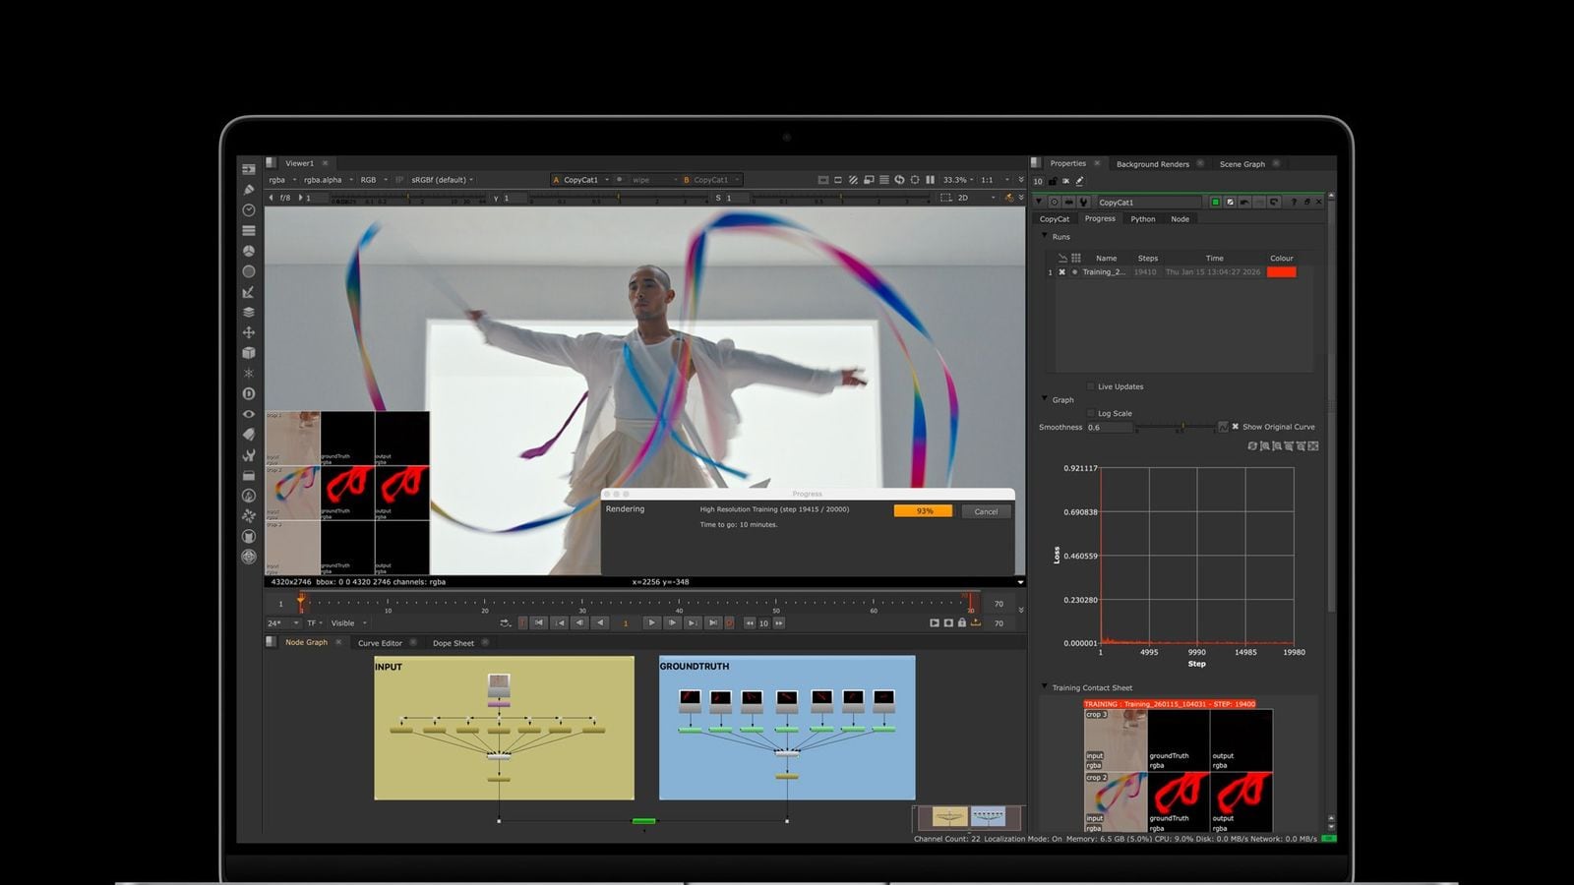Open the Curve Editor tab
The height and width of the screenshot is (885, 1574).
380,643
